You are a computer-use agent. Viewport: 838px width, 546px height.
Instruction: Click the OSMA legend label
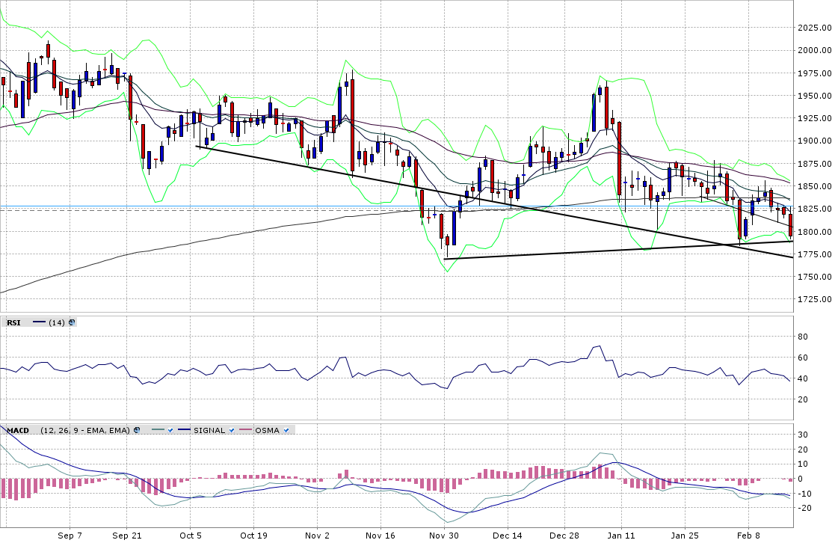point(268,430)
